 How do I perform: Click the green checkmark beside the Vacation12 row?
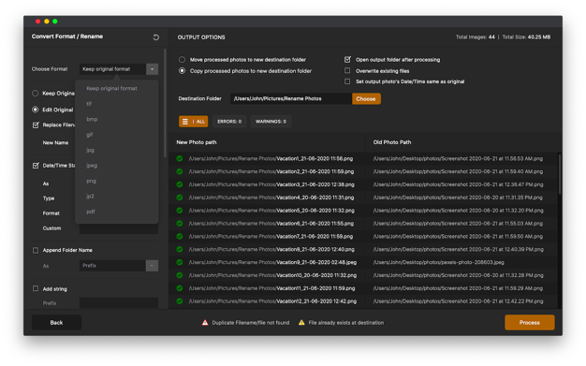pos(180,301)
